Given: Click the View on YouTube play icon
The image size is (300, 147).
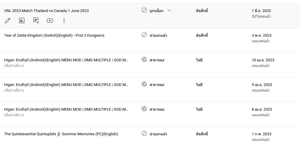Looking at the screenshot, I should [50, 21].
